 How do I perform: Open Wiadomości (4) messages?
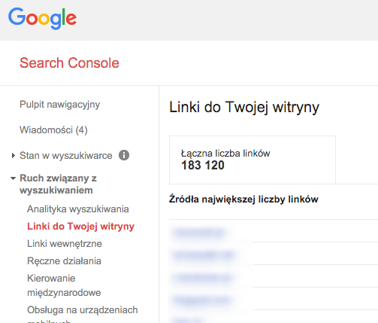tap(53, 130)
